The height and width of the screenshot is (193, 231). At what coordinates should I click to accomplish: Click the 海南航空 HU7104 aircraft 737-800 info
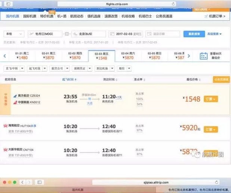tap(21, 131)
